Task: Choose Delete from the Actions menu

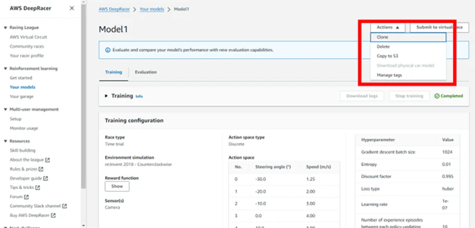Action: click(408, 47)
